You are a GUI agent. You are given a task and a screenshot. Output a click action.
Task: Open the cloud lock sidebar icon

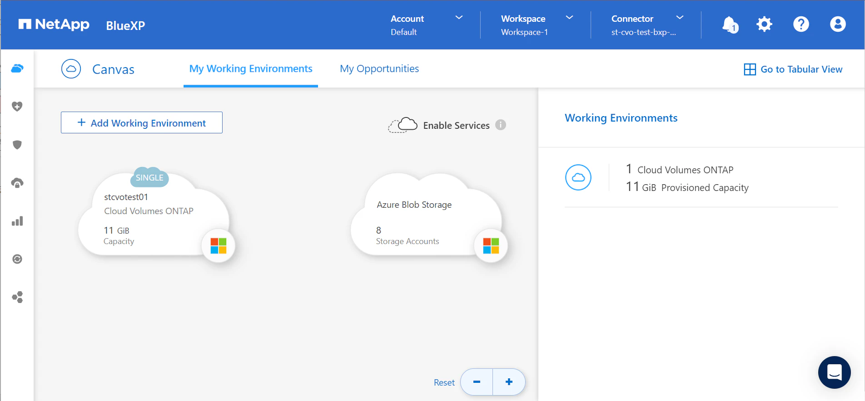[17, 183]
